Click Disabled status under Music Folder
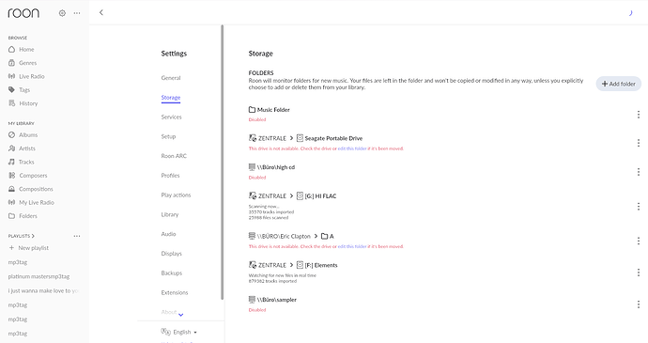The image size is (648, 343). [x=257, y=119]
